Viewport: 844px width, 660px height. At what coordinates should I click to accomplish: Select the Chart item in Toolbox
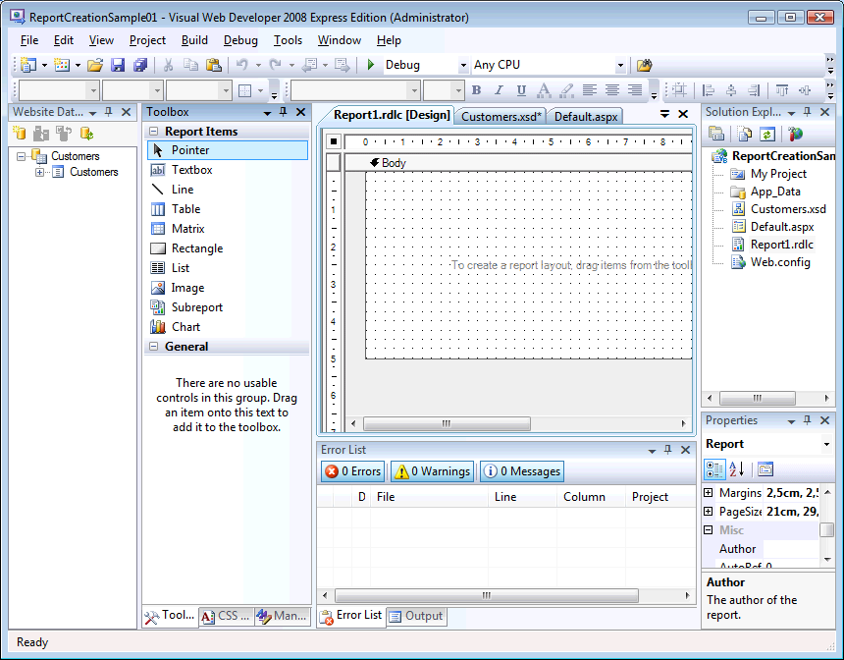click(x=185, y=327)
